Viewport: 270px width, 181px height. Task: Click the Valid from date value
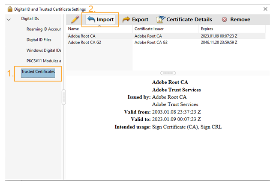[177, 112]
